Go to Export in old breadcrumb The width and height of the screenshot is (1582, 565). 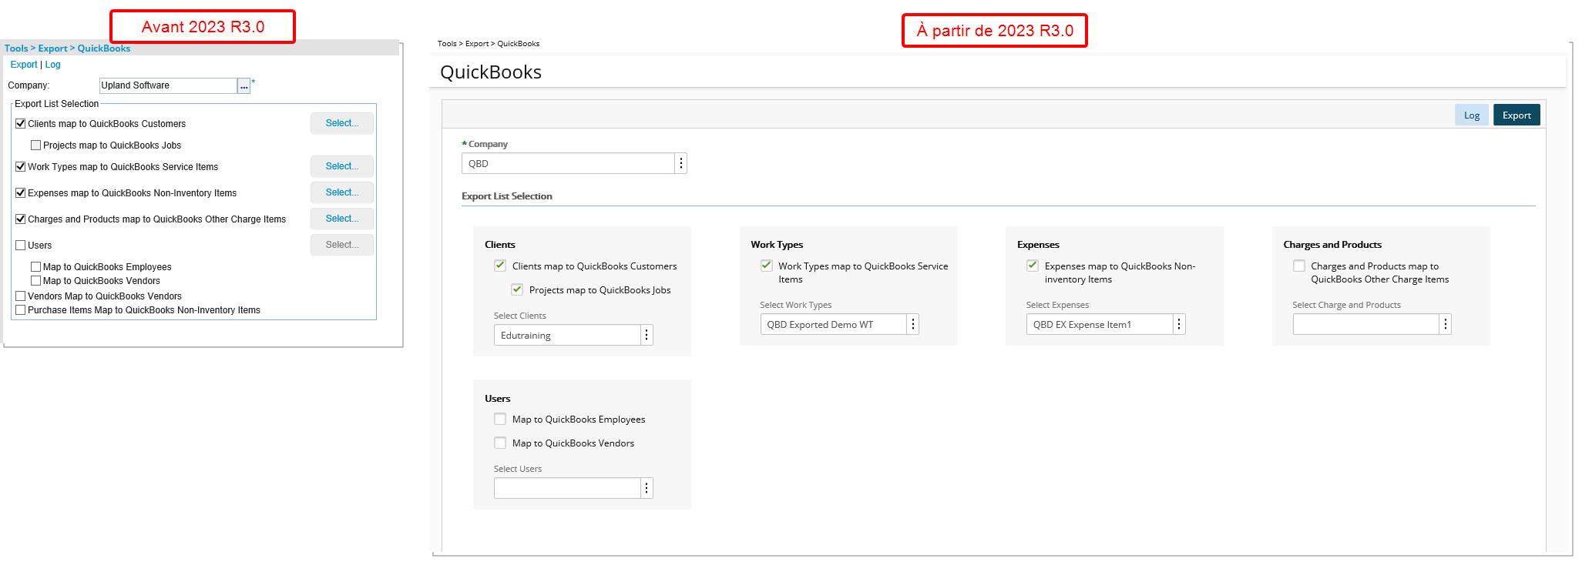point(53,48)
